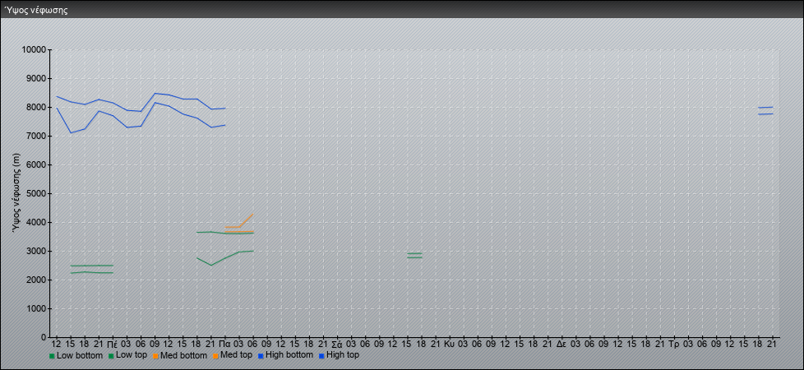Click the 5000 y-axis label

coord(36,193)
